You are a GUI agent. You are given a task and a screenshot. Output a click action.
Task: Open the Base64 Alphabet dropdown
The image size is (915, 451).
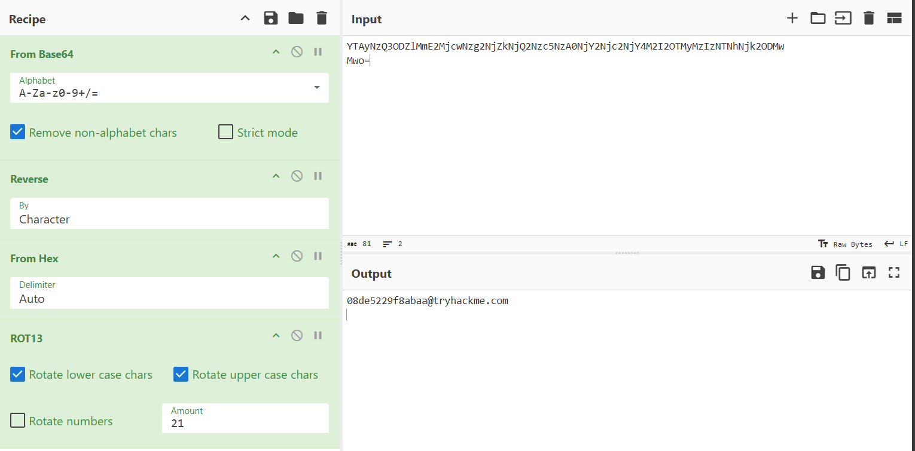pyautogui.click(x=316, y=88)
